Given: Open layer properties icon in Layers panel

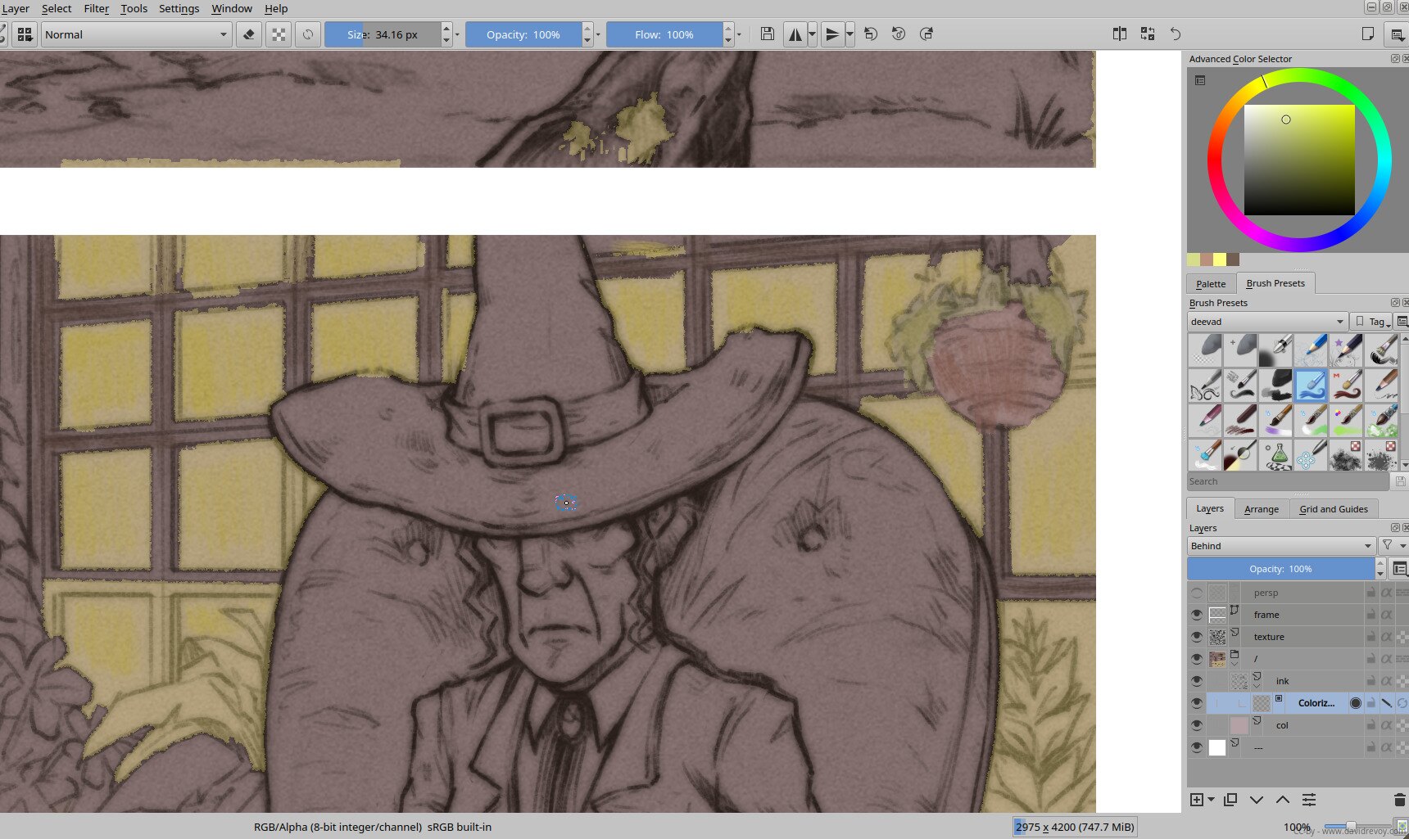Looking at the screenshot, I should coord(1309,800).
